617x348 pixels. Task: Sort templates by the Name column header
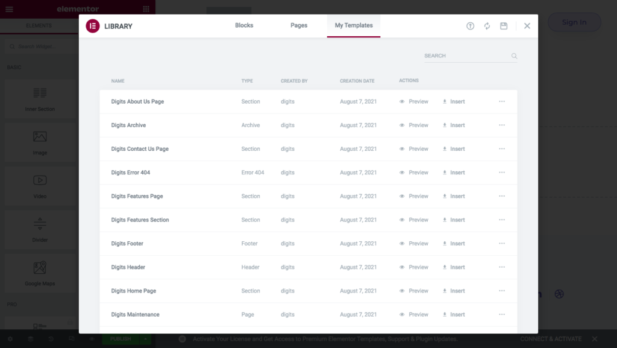[117, 81]
